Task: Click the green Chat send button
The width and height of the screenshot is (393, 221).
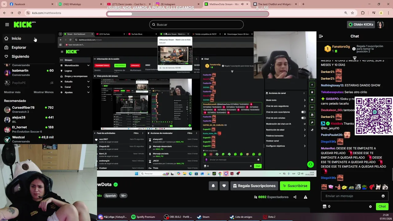Action: [382, 207]
